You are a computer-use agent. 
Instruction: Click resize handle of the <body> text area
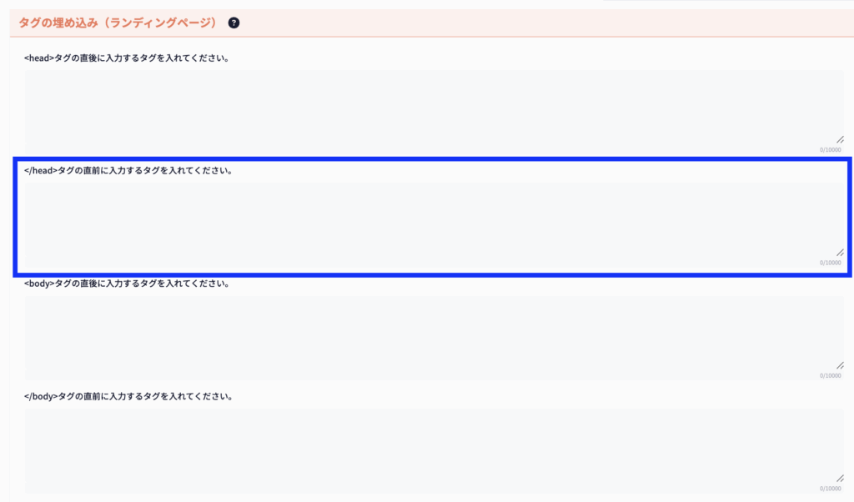pos(840,365)
